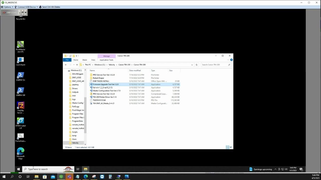Viewport: 321px width, 180px height.
Task: Show hidden remote tray icons
Action: coord(275,169)
